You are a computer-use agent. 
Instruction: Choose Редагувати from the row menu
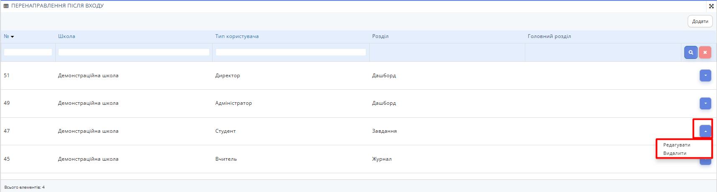(676, 145)
